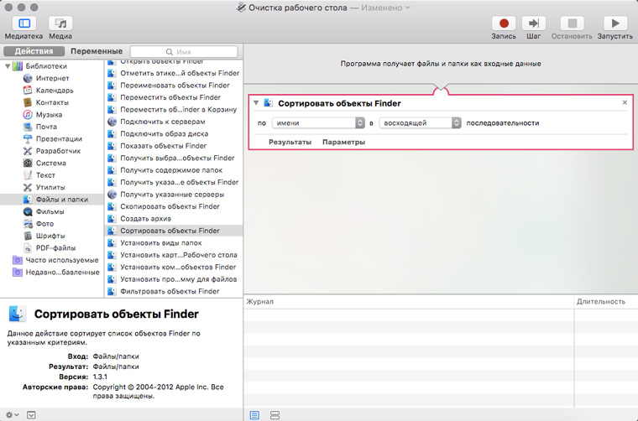The height and width of the screenshot is (421, 638).
Task: Open the document title Изменено dropdown
Action: (x=385, y=8)
